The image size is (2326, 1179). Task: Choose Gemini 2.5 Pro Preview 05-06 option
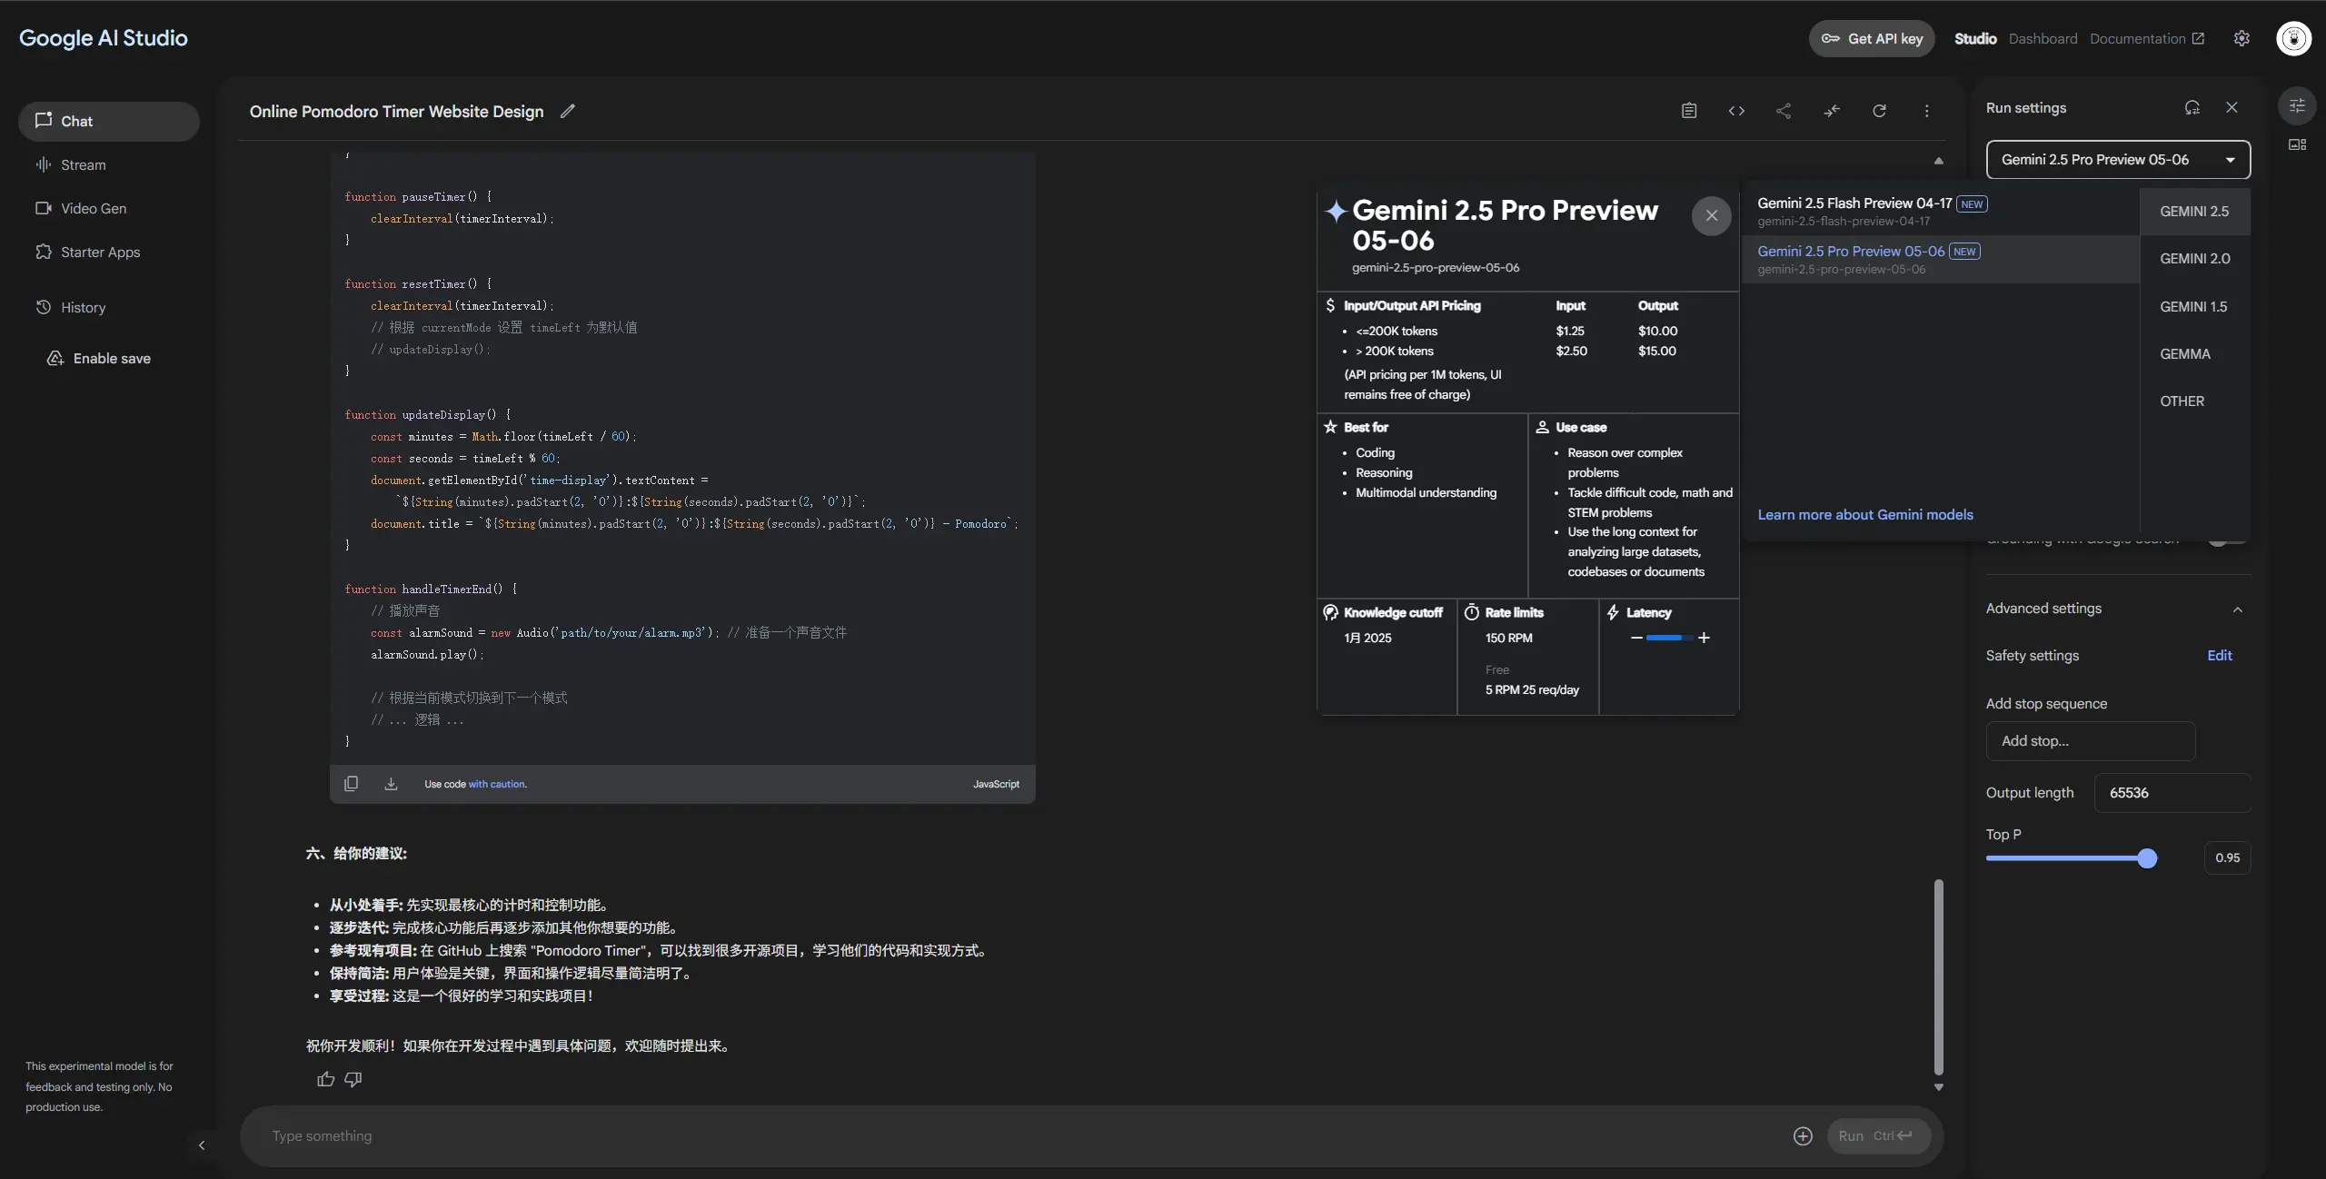(x=1941, y=260)
